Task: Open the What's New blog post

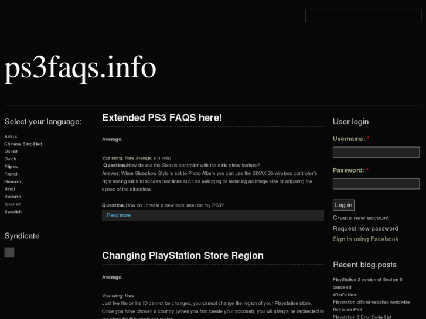Action: coord(345,294)
